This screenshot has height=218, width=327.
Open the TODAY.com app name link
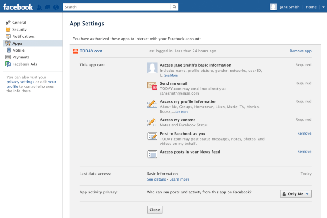coord(91,51)
